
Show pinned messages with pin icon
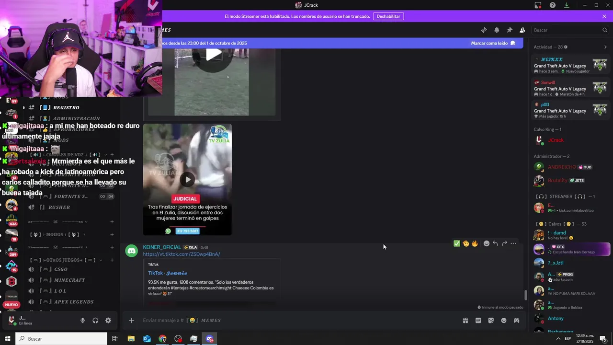coord(510,30)
